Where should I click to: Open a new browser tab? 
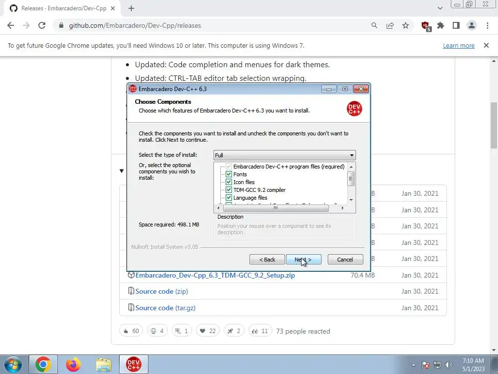pos(131,8)
